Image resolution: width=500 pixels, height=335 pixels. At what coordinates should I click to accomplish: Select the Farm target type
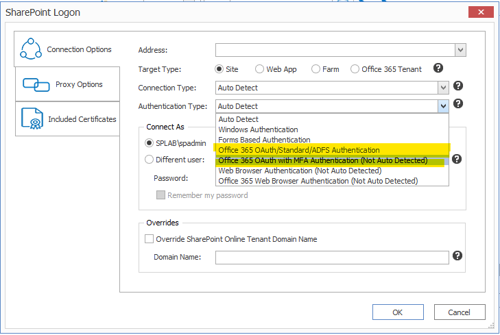click(325, 69)
